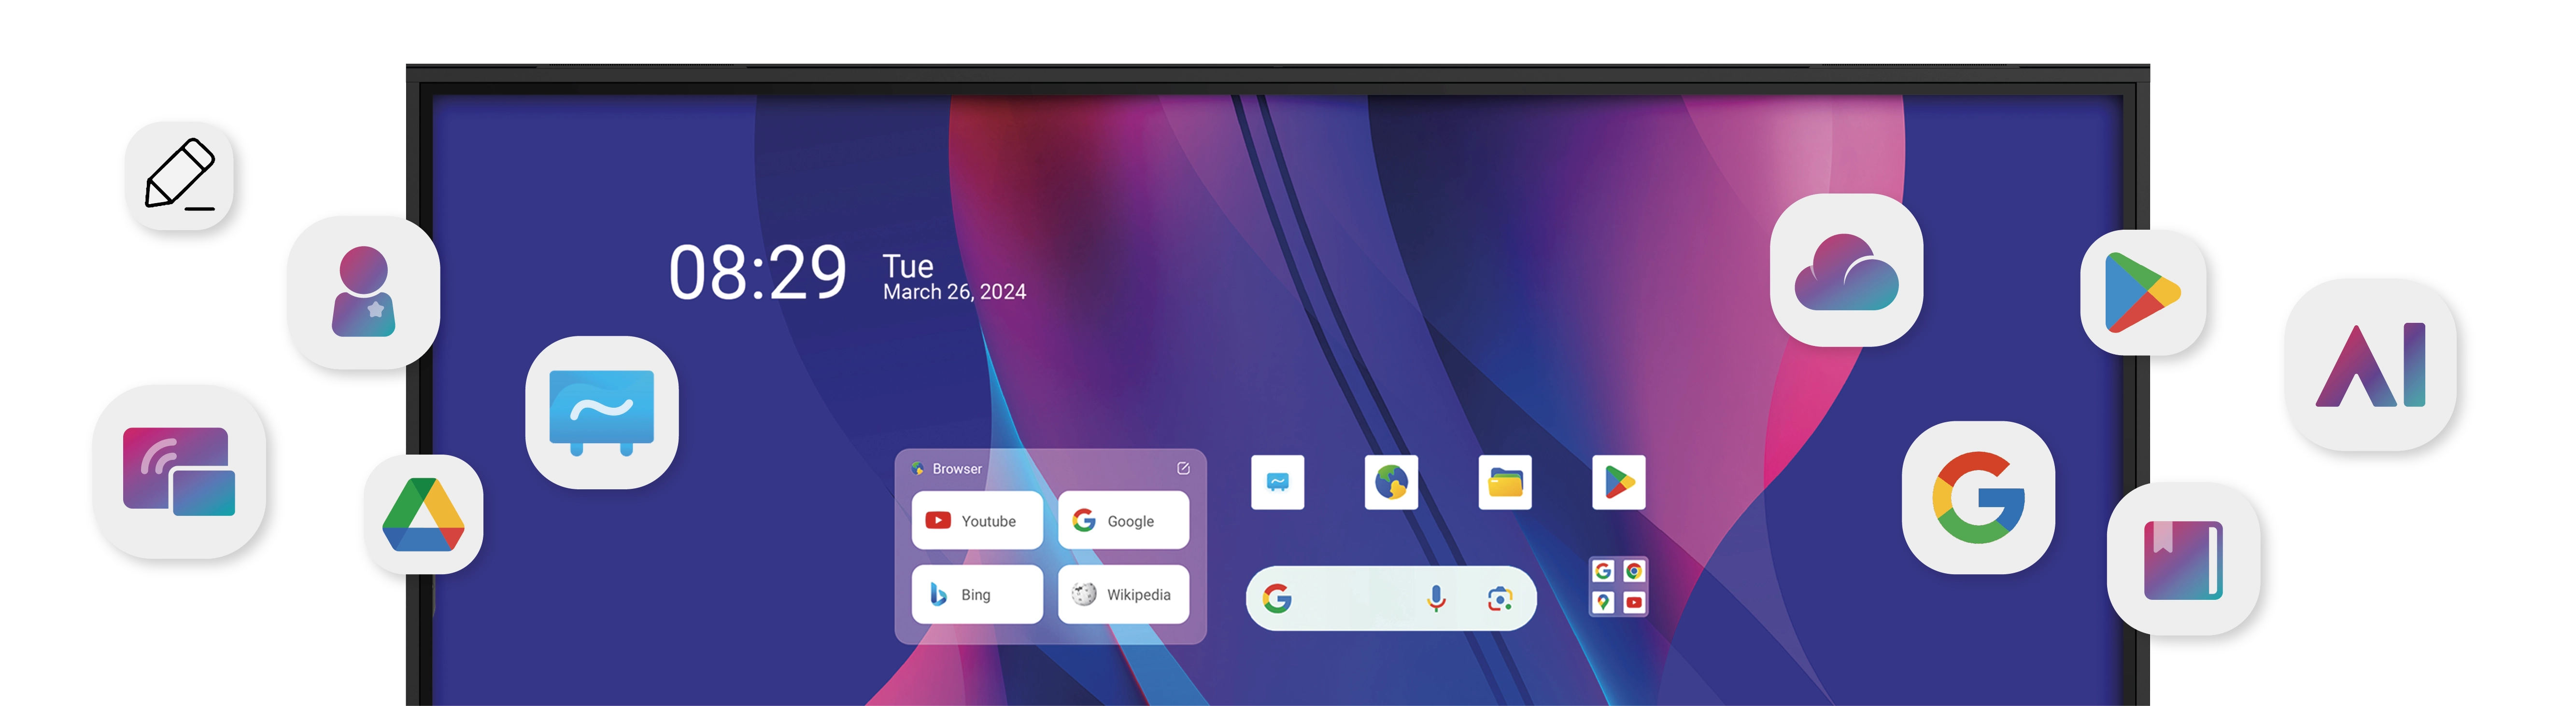The image size is (2576, 706).
Task: Expand the Google apps folder
Action: pos(1618,586)
